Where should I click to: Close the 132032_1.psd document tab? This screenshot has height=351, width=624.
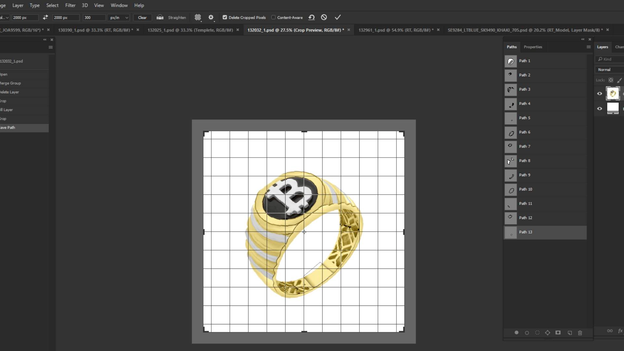coord(349,30)
